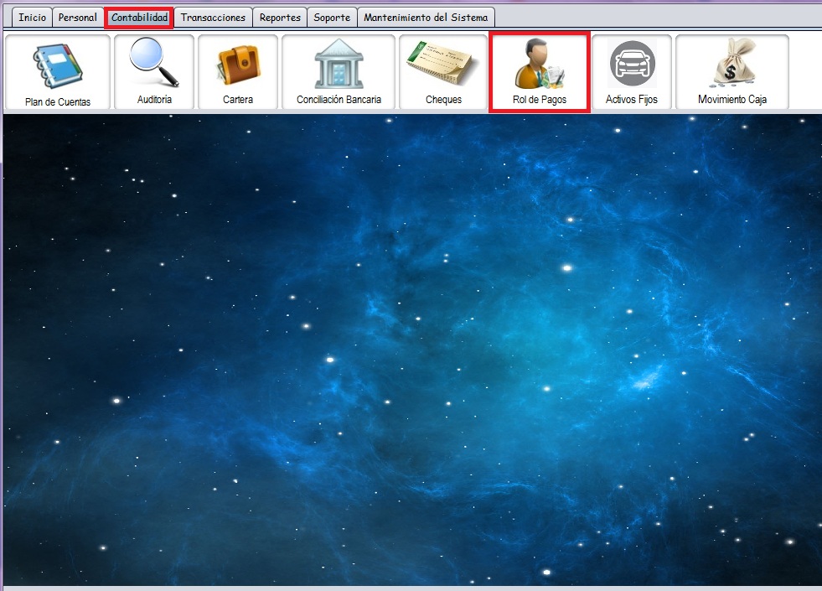Open the Mantenimiento del Sistema tab
This screenshot has width=822, height=591.
coord(426,18)
